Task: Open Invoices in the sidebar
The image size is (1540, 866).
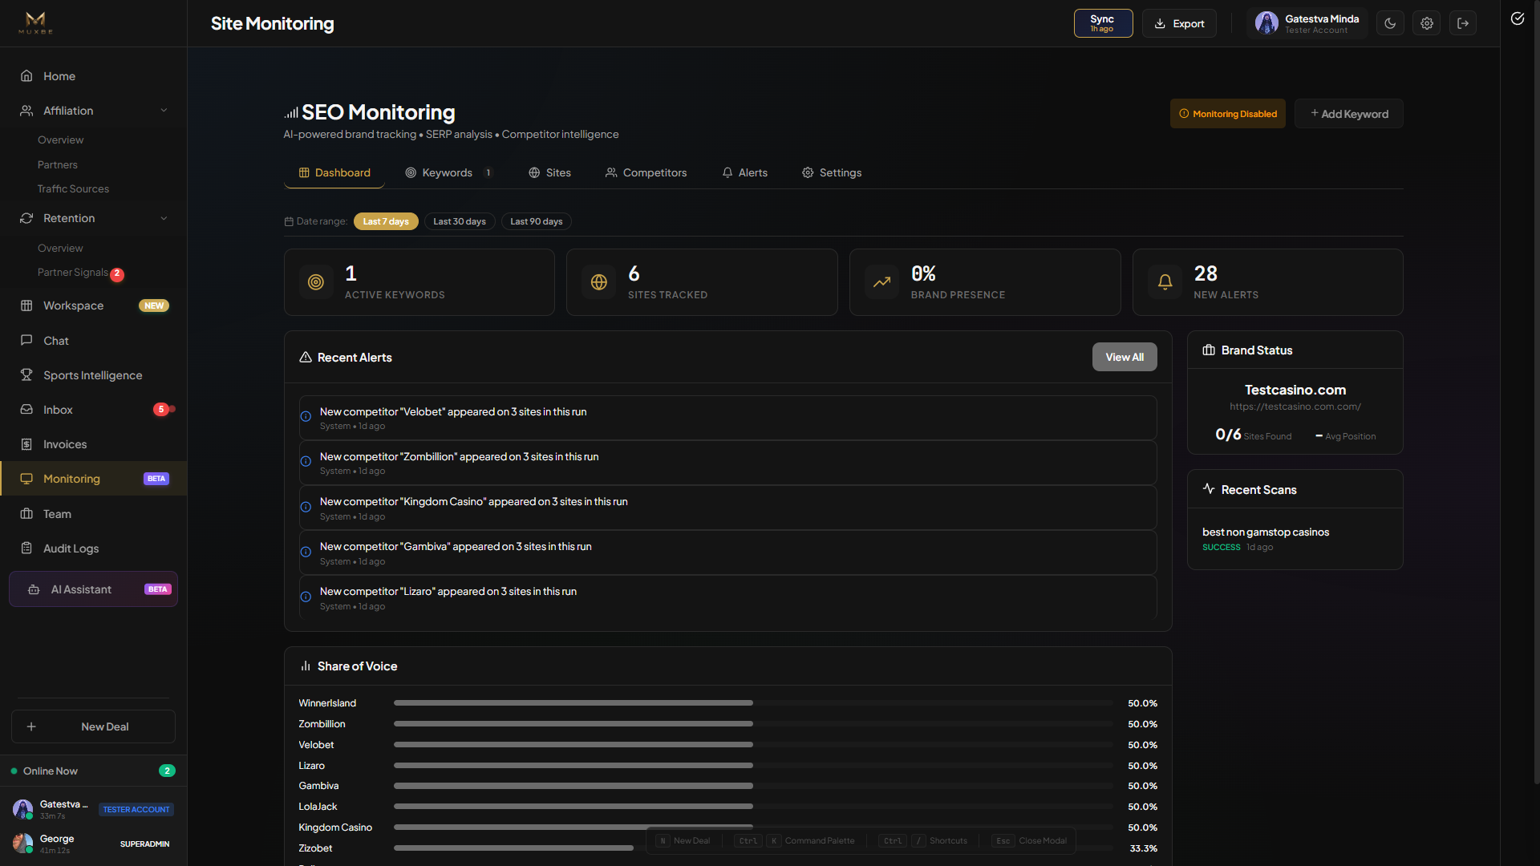Action: 93,444
